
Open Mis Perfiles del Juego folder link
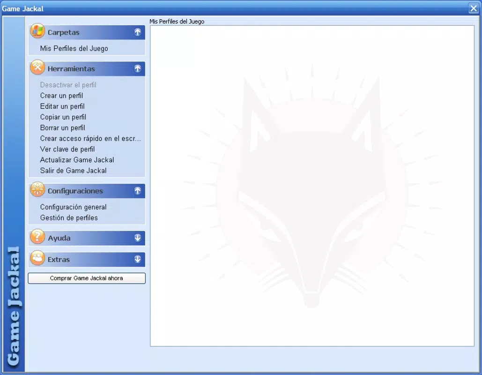74,48
